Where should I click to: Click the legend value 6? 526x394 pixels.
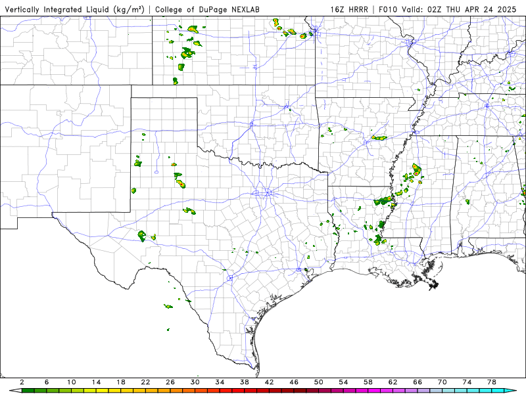[47, 382]
